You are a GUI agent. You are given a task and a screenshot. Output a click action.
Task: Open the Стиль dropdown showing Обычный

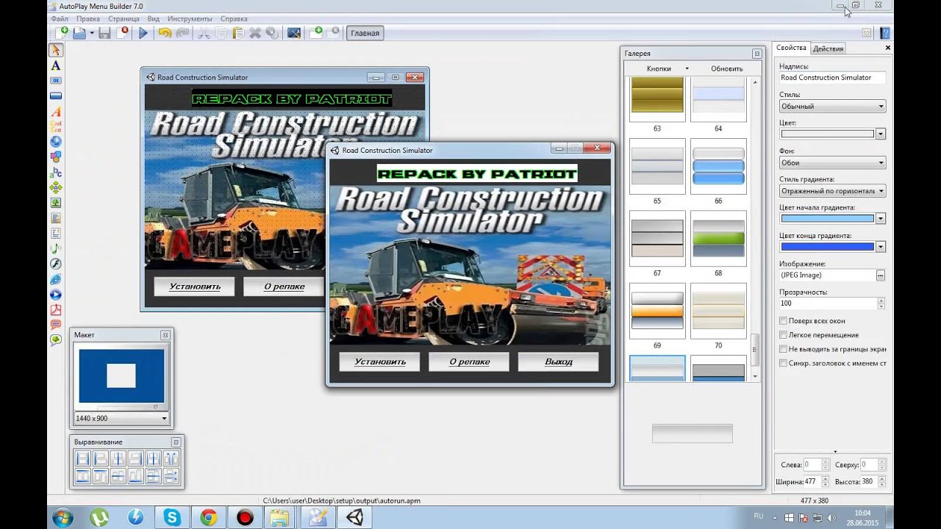coord(832,107)
